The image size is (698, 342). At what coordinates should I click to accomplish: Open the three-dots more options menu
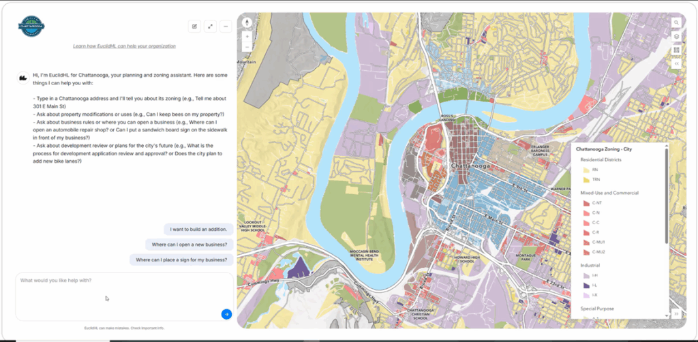[x=226, y=27]
